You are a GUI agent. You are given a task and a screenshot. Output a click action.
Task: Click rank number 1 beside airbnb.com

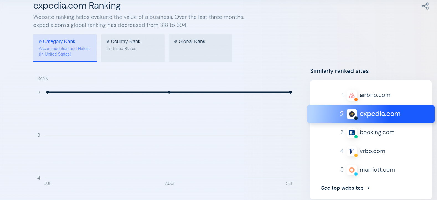point(343,95)
